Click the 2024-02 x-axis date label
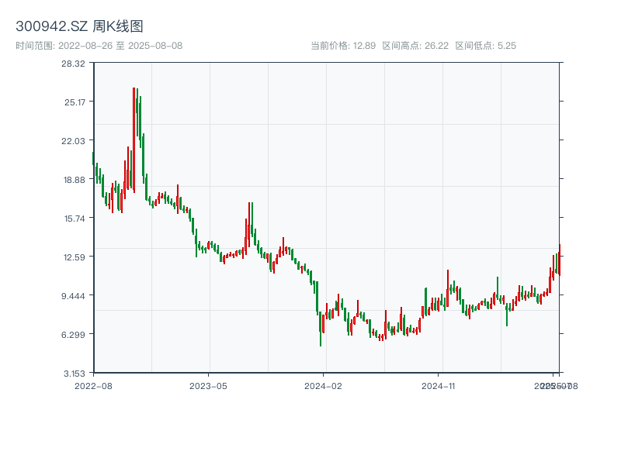Viewport: 621px width, 465px height. pyautogui.click(x=324, y=385)
